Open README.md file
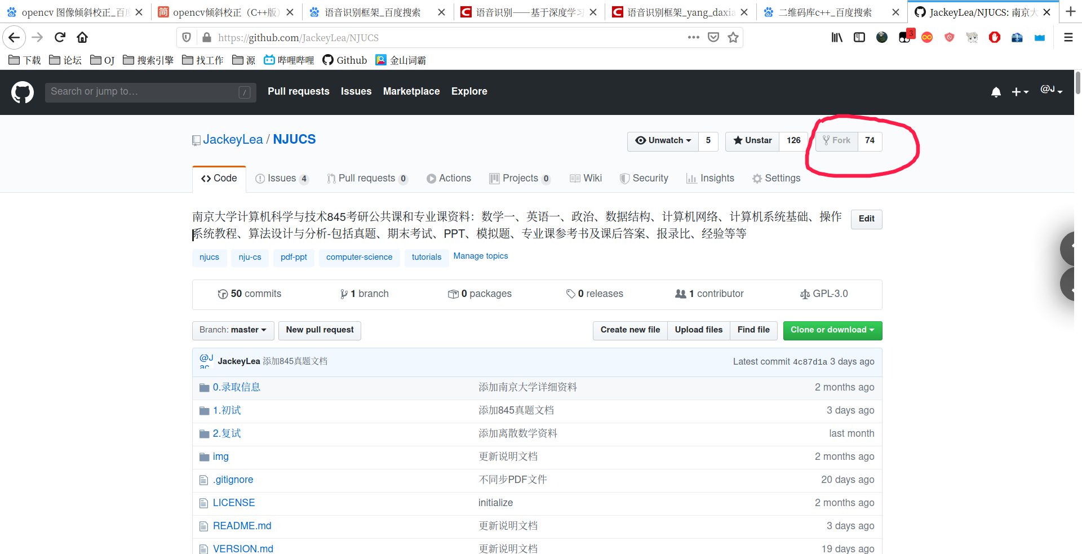The width and height of the screenshot is (1082, 554). pos(242,526)
